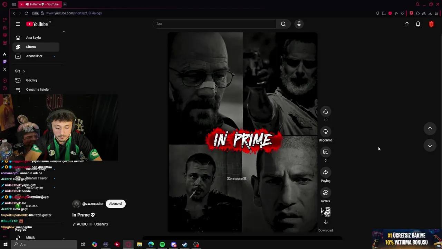Start voice search with microphone icon
This screenshot has height=249, width=442.
(x=299, y=24)
